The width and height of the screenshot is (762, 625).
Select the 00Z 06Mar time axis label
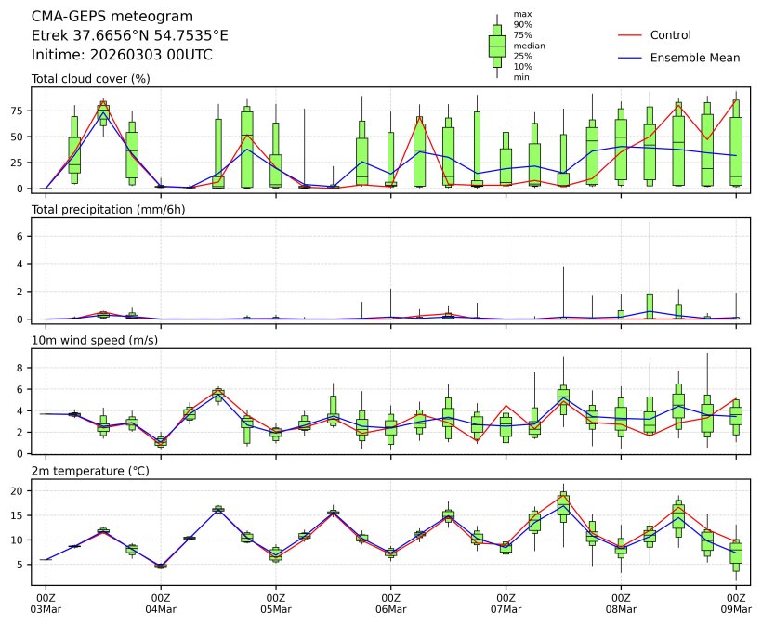391,604
